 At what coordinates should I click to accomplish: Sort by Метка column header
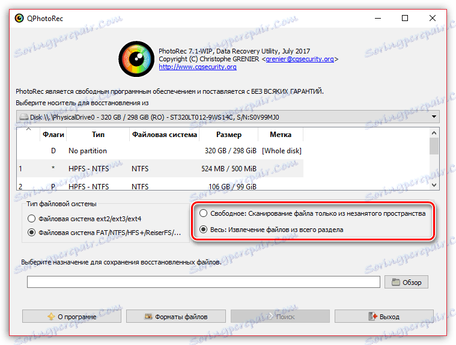pyautogui.click(x=281, y=135)
